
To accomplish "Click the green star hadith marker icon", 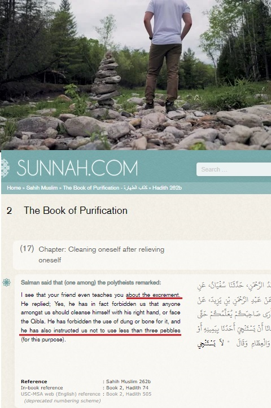I will [x=6, y=282].
